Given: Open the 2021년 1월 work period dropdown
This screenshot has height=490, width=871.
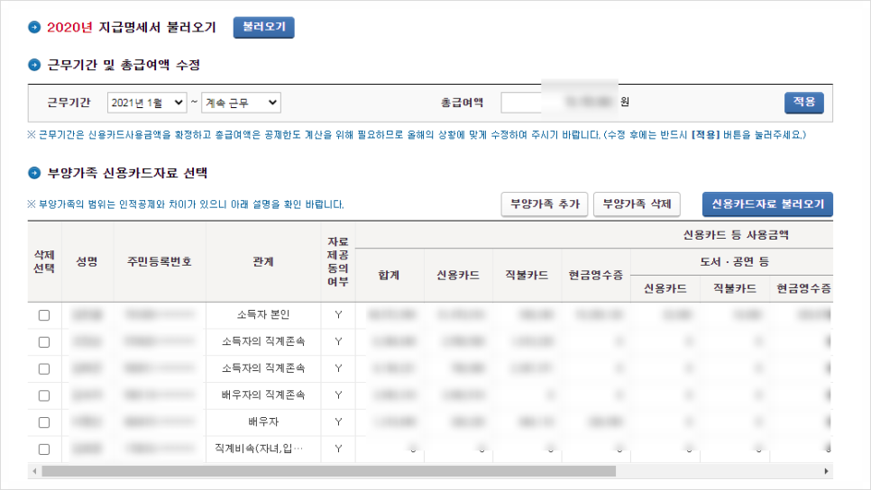Looking at the screenshot, I should 147,103.
